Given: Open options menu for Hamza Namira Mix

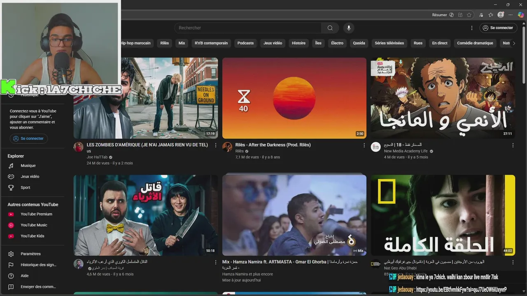Looking at the screenshot, I should pyautogui.click(x=364, y=262).
